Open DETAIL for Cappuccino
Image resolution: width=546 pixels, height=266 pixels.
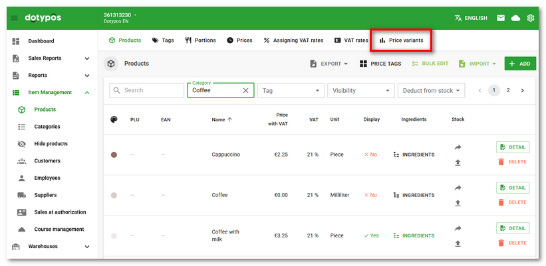point(512,147)
